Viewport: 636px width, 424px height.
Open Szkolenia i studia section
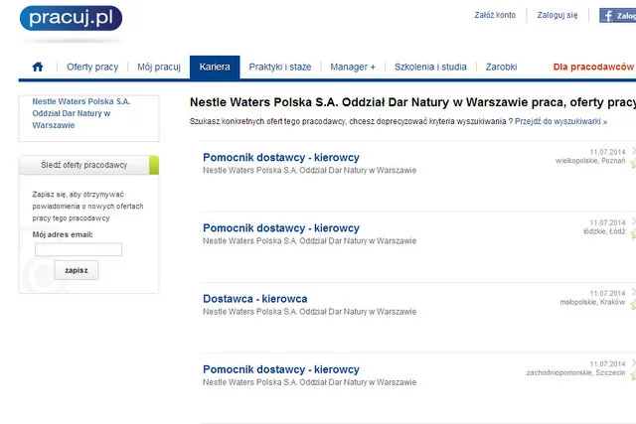click(430, 67)
